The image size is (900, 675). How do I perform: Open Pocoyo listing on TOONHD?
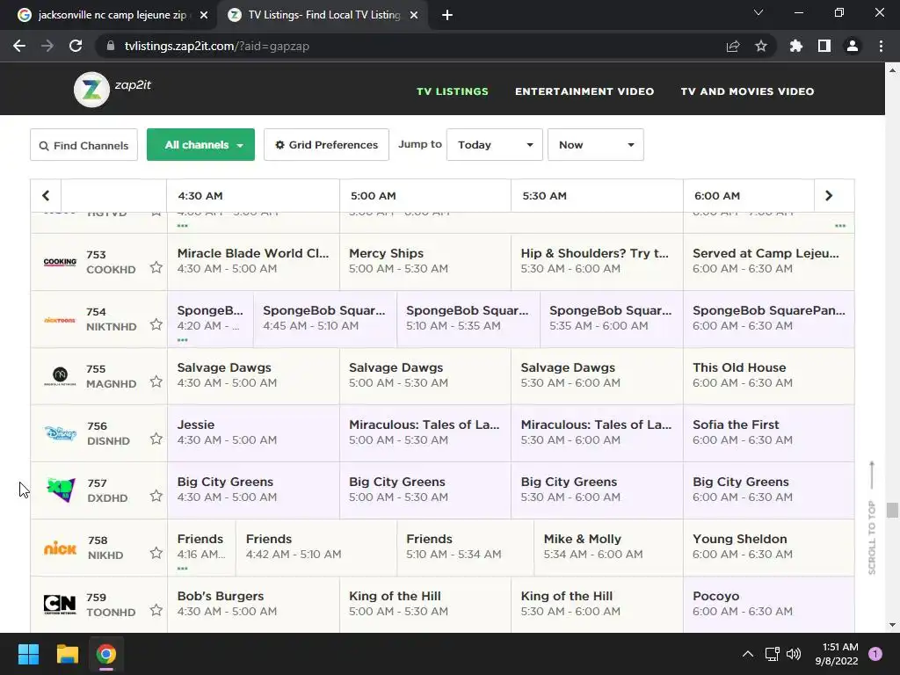768,605
